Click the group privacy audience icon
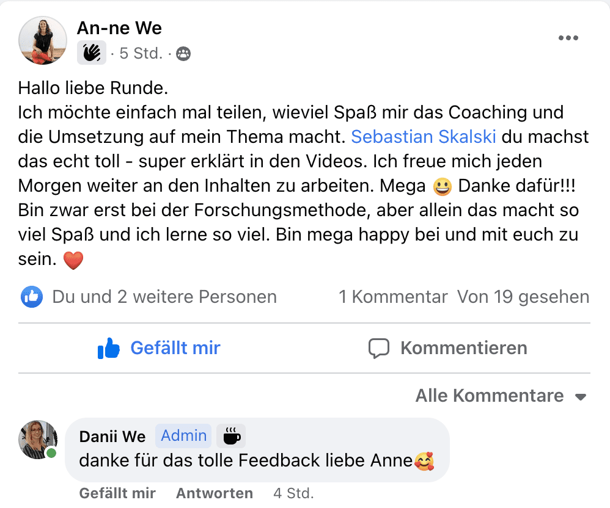Screen dimensions: 610x508 pyautogui.click(x=183, y=54)
